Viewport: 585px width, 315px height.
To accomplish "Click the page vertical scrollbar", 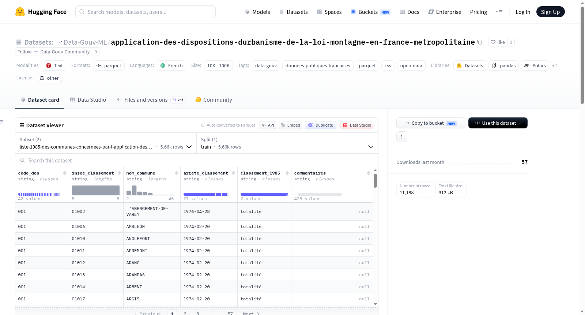I will pyautogui.click(x=582, y=55).
